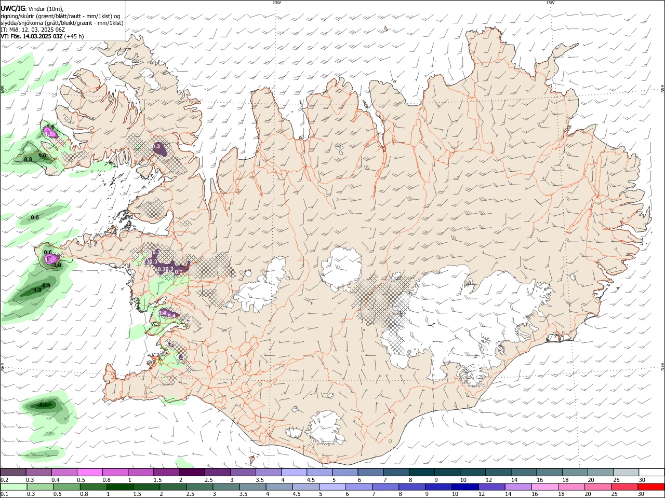Image resolution: width=665 pixels, height=498 pixels.
Task: Click the cross-hatched area west of Vatnajökull
Action: coord(382,301)
